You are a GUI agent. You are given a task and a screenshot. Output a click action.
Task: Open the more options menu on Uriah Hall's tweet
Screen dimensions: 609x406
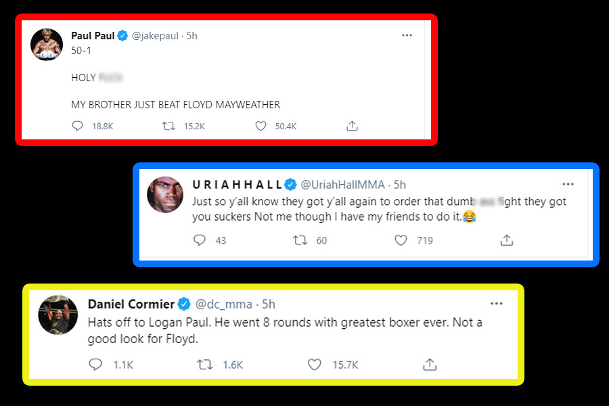568,183
